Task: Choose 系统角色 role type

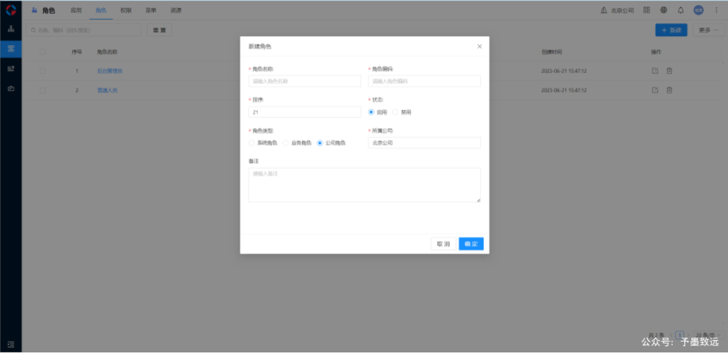Action: tap(251, 143)
